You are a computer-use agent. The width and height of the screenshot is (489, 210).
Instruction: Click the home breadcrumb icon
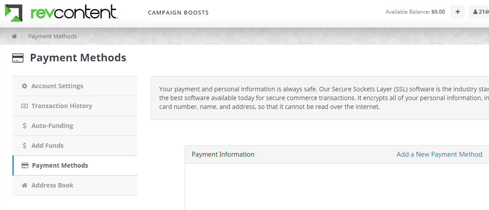click(15, 37)
